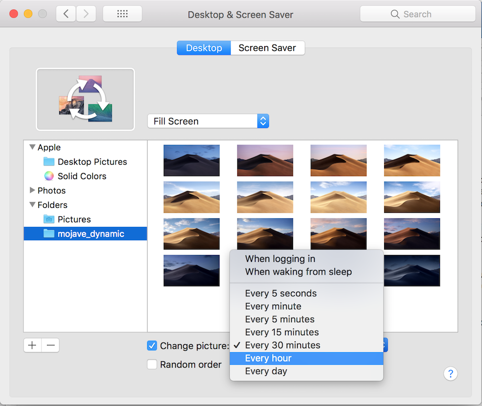The width and height of the screenshot is (482, 406).
Task: Click the back navigation arrow
Action: [66, 14]
